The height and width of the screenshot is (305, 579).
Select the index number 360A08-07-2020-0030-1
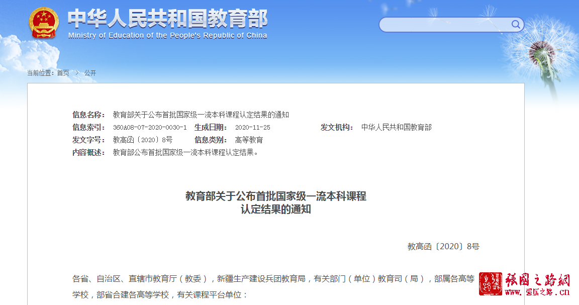point(149,128)
